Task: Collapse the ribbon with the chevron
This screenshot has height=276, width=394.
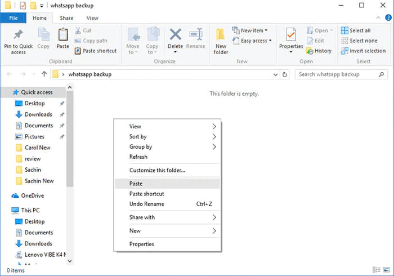Action: click(x=378, y=17)
